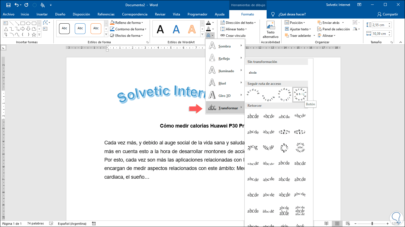Click Draw Text Box icon below Edit Shape
The image size is (405, 227).
pyautogui.click(x=45, y=29)
